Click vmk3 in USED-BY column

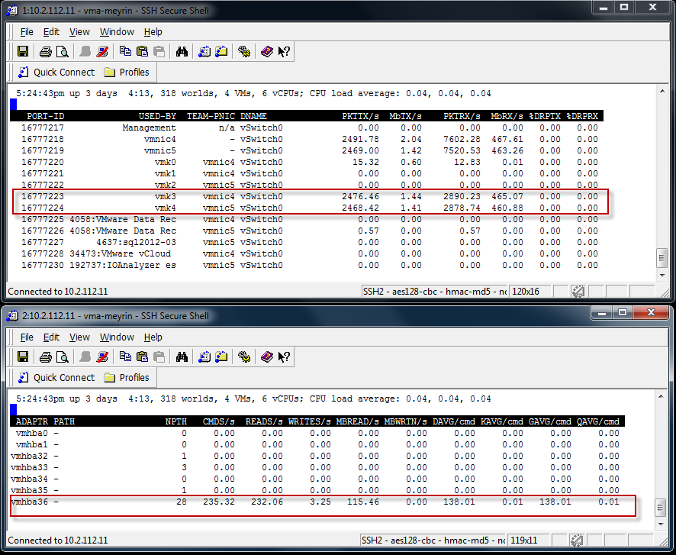coord(165,197)
